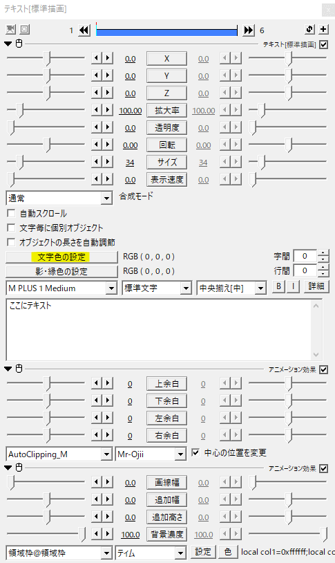Toggle italic with the I icon
This screenshot has width=335, height=563.
[294, 286]
